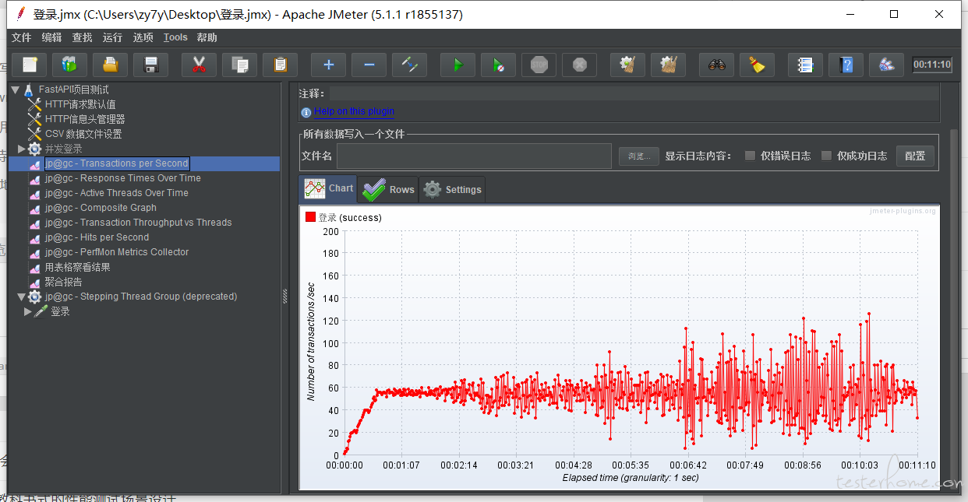Click the 浏览... browse button
Screen dimensions: 968x502
point(639,156)
